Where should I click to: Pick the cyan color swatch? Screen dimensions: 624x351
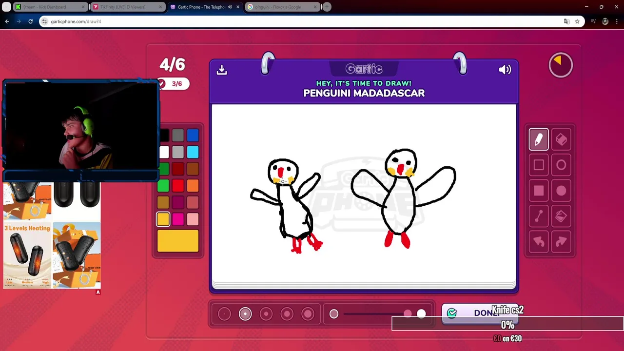tap(193, 153)
